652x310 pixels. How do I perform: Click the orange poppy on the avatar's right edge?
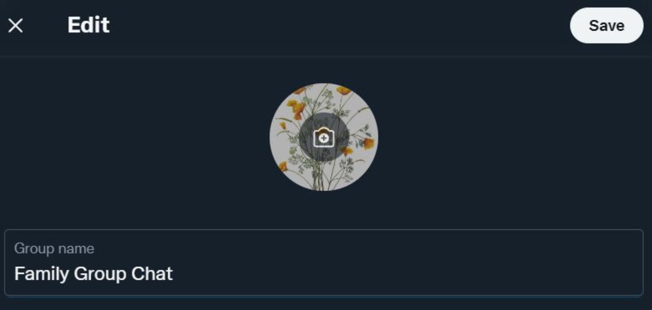(x=368, y=143)
